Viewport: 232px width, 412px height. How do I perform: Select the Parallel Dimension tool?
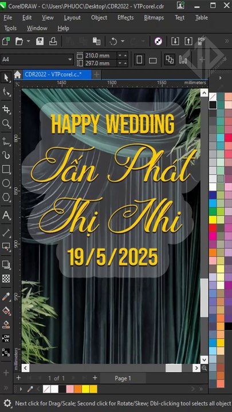point(6,233)
